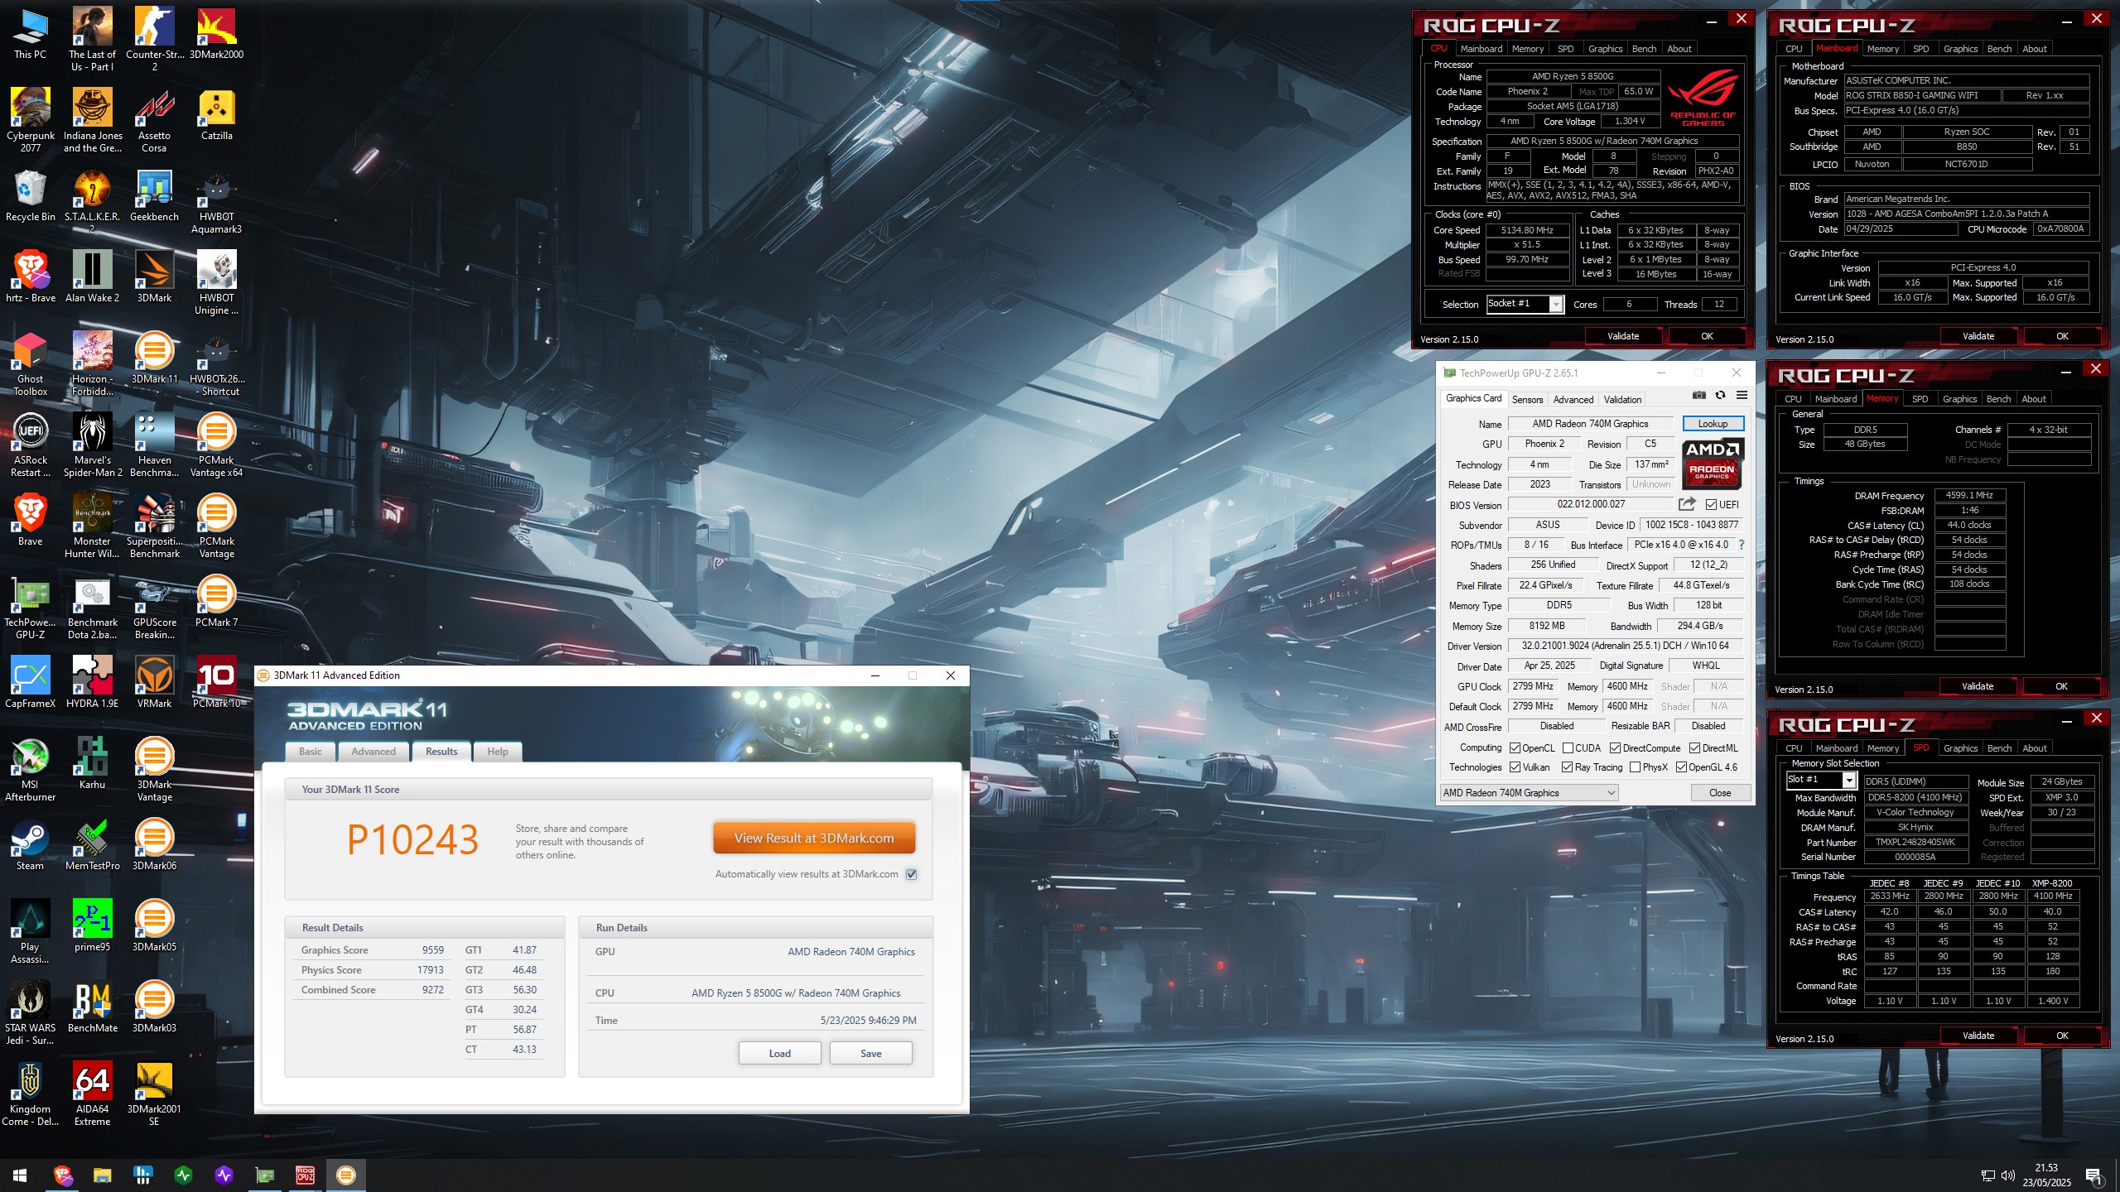Launch Steam desktop icon
This screenshot has height=1192, width=2120.
(x=31, y=844)
